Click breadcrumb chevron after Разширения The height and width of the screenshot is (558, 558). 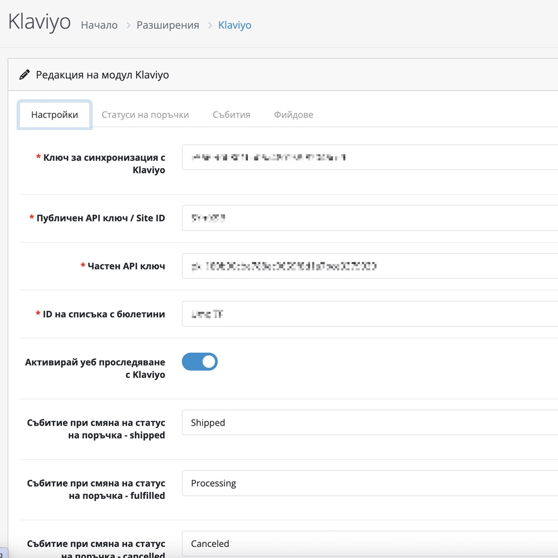click(210, 25)
